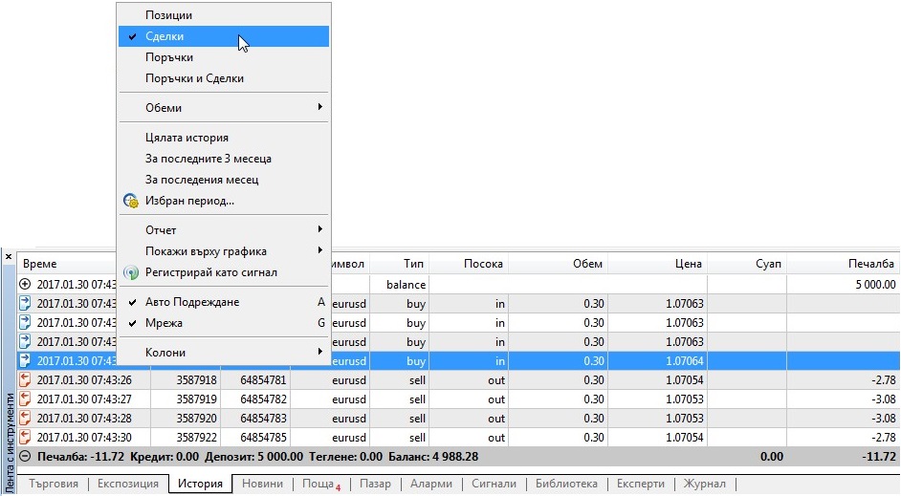Switch to the История tab

pyautogui.click(x=200, y=484)
